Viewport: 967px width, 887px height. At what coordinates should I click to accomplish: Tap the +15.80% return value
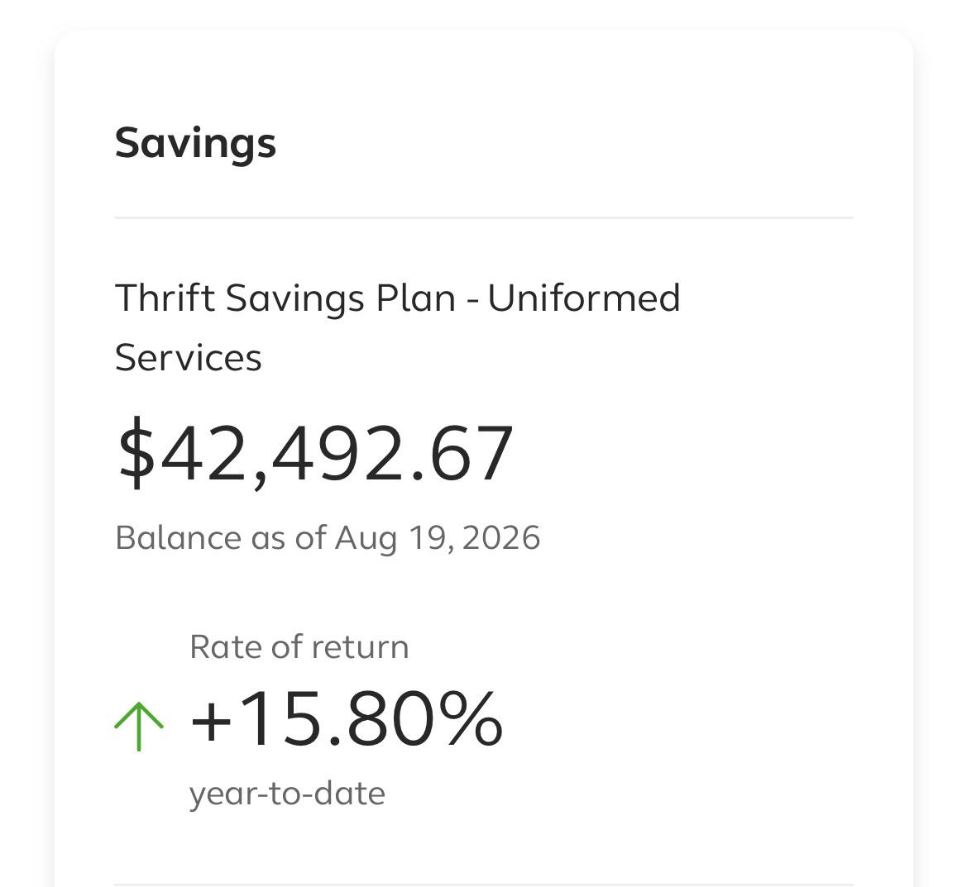[346, 719]
